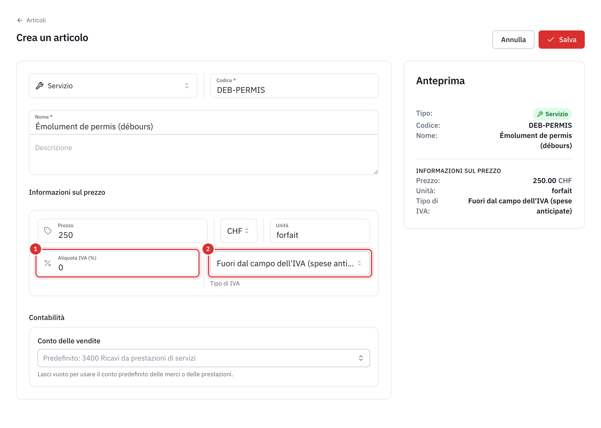601x428 pixels.
Task: Click the Informazioni sul prezzo section heading
Action: (67, 192)
